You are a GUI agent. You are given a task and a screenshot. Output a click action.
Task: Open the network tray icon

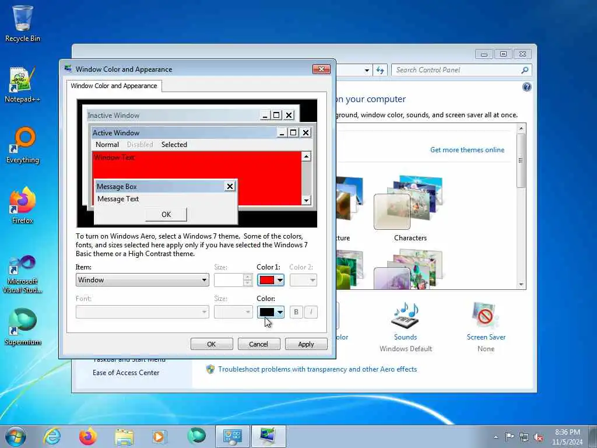pyautogui.click(x=524, y=437)
